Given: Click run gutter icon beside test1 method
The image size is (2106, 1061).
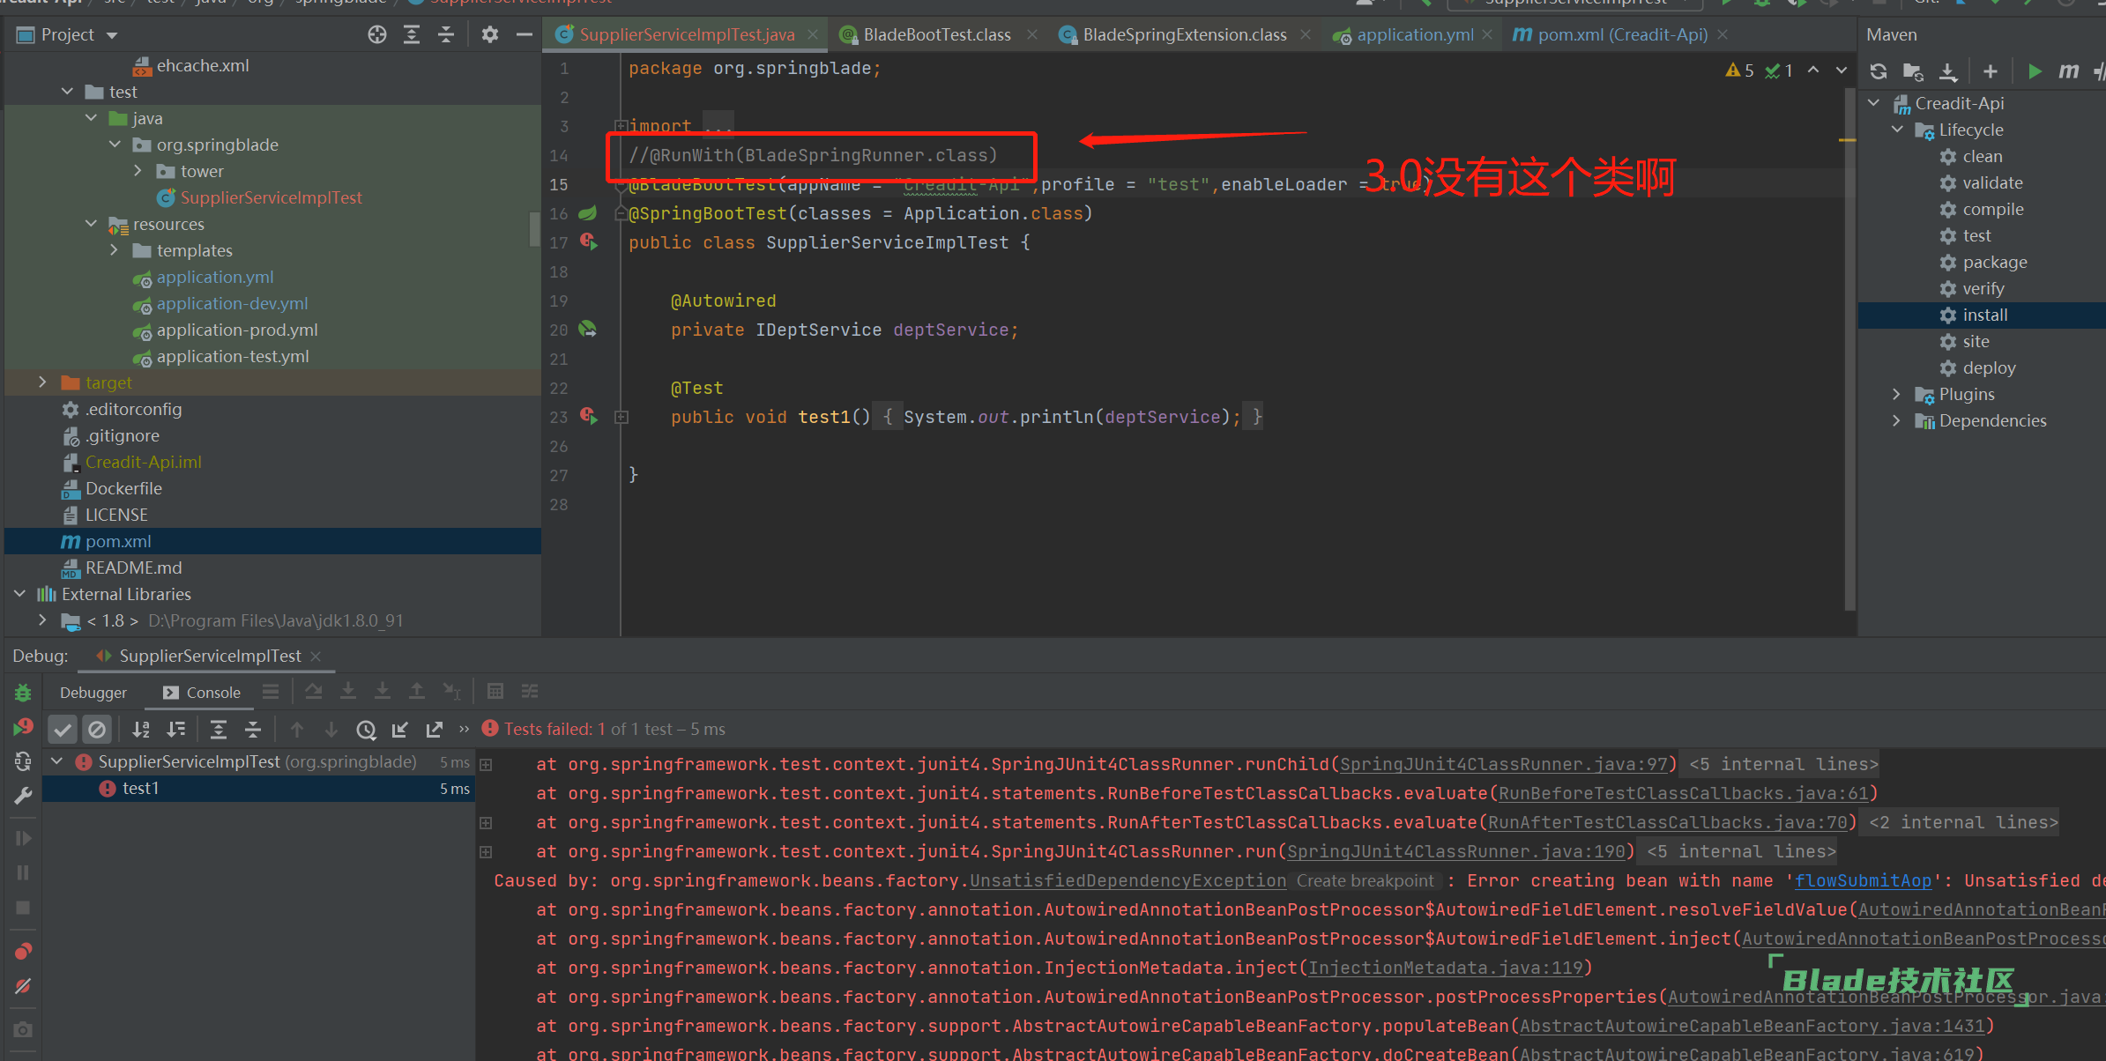Looking at the screenshot, I should 589,416.
